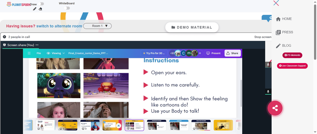Click the Instructions heading

tap(161, 60)
